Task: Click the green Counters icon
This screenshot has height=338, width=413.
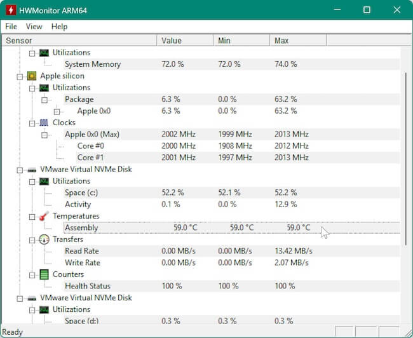Action: [x=44, y=274]
